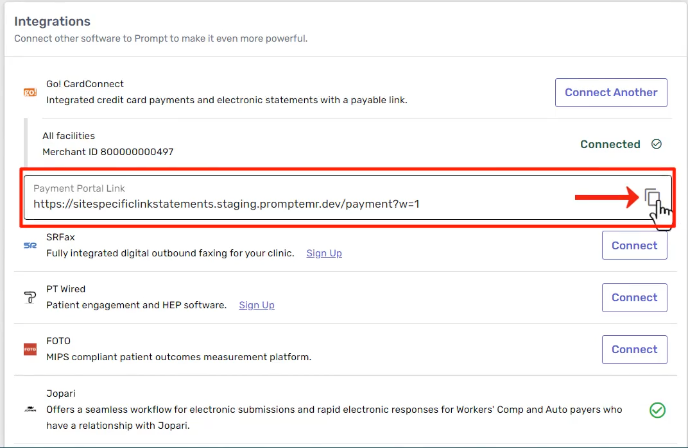Screen dimensions: 688x448
Task: Click the PT Wired title text
Action: [66, 289]
